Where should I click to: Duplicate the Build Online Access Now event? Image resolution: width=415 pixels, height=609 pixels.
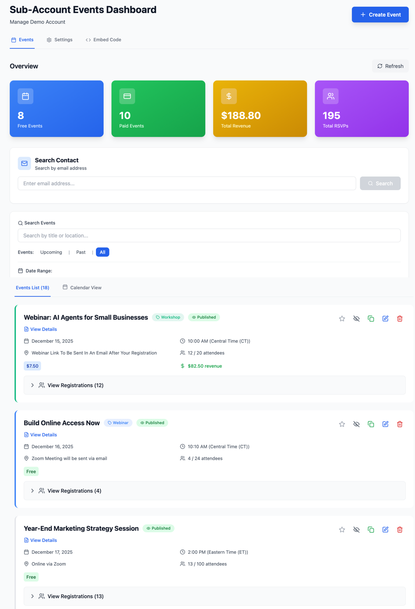[x=371, y=424]
